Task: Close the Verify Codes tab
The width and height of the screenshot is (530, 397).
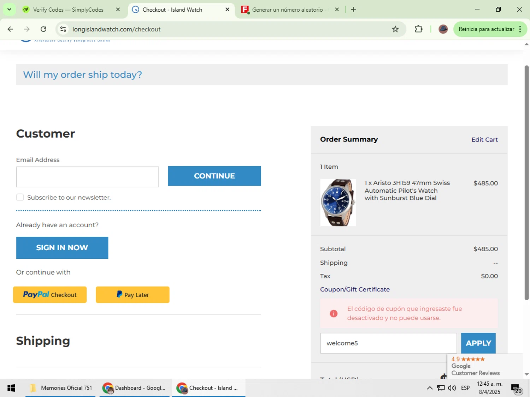Action: [118, 10]
